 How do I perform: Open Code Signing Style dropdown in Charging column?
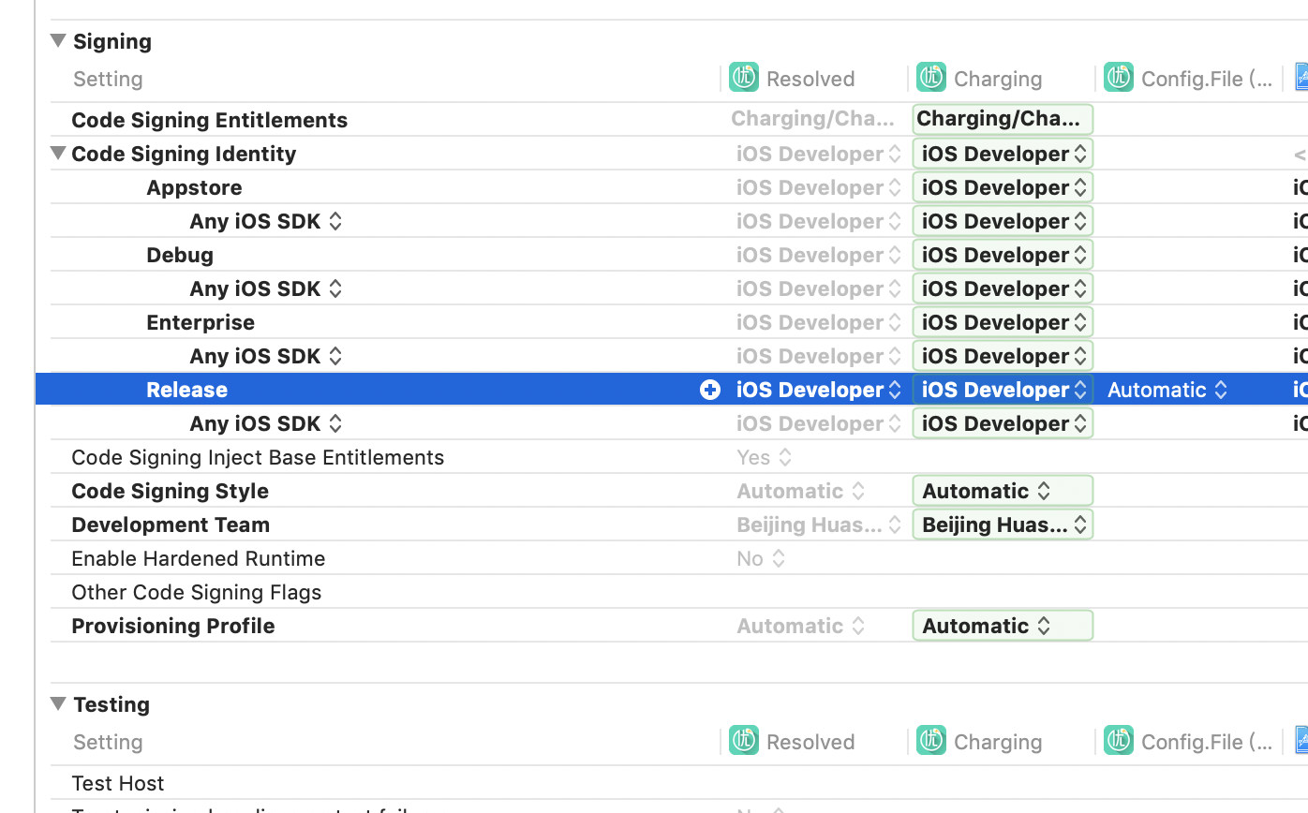(1002, 491)
